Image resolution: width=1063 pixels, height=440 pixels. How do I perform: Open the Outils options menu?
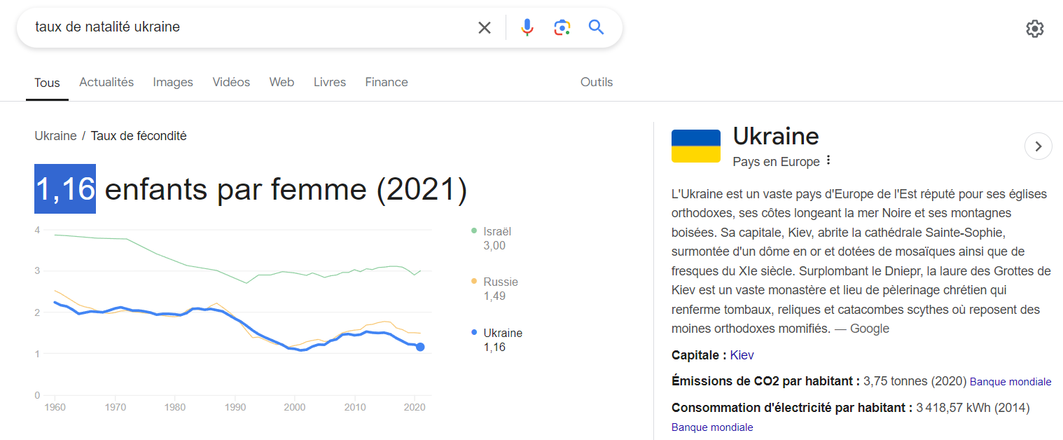tap(597, 82)
